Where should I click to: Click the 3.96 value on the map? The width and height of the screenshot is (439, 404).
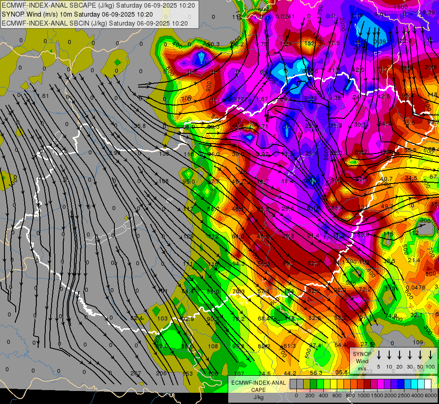[115, 153]
